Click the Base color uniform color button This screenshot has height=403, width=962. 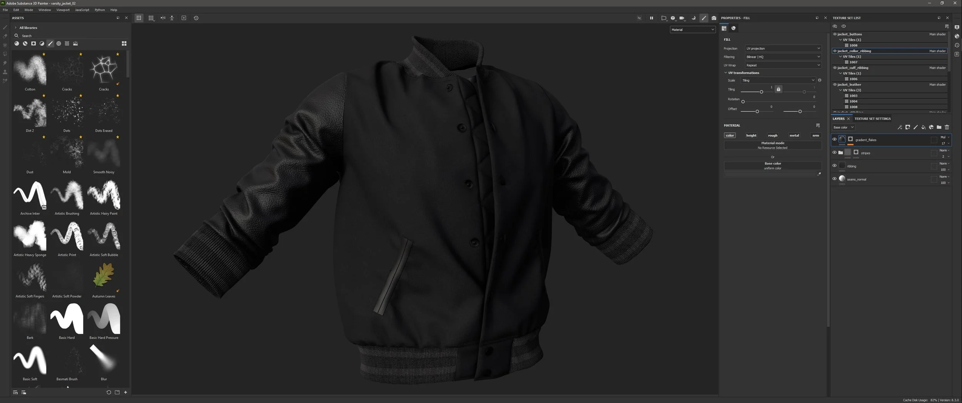(x=772, y=166)
